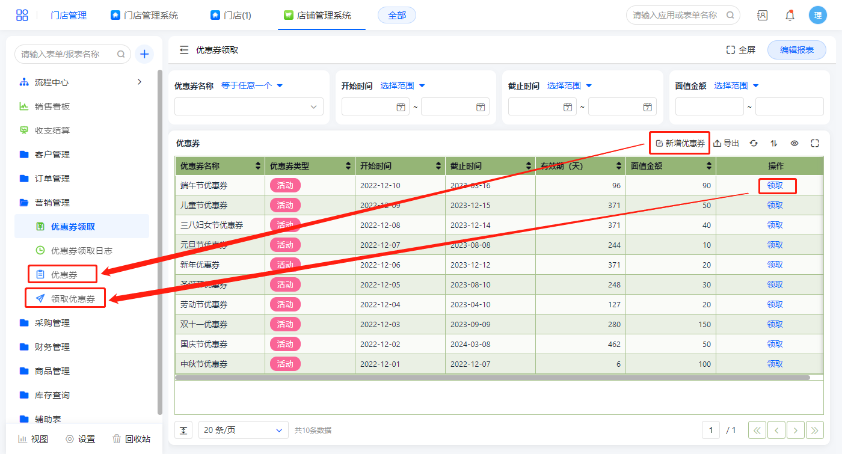Expand the 采购管理 folder
This screenshot has width=842, height=454.
pos(52,323)
